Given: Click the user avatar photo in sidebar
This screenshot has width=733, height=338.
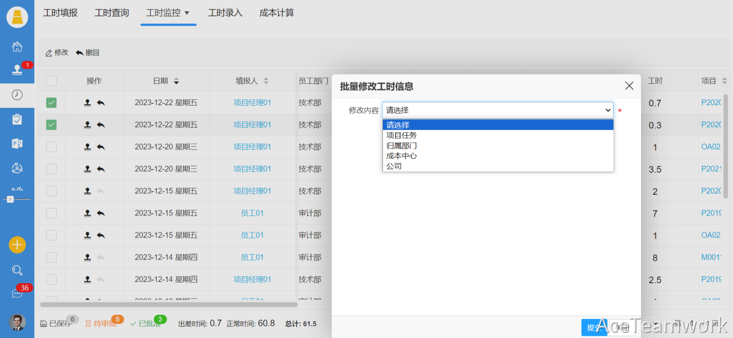Looking at the screenshot, I should 17,322.
